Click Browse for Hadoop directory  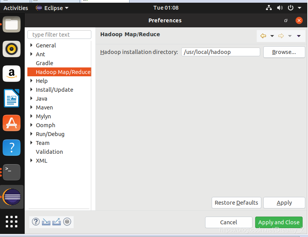(284, 52)
